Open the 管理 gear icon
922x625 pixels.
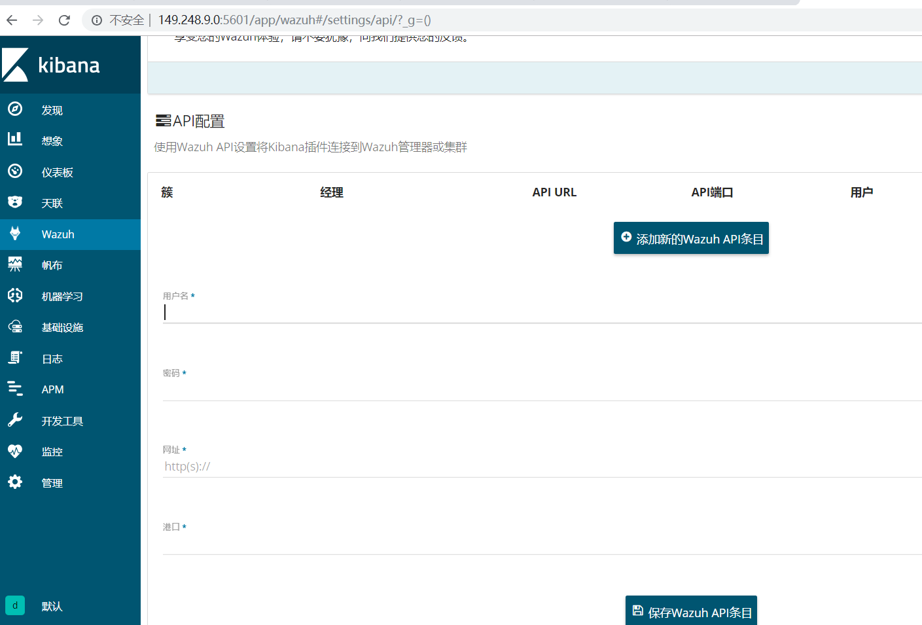15,482
